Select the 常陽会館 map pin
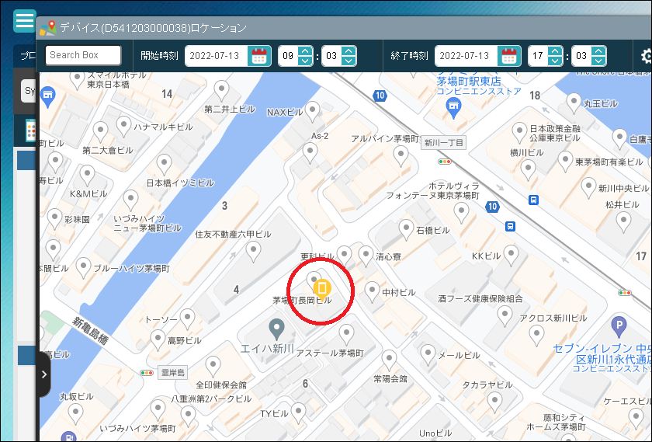This screenshot has height=442, width=652. 389,360
